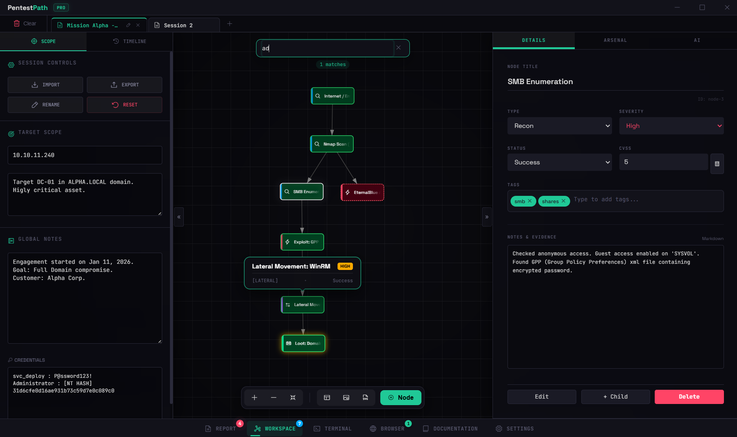737x437 pixels.
Task: Open the Type dropdown showing Recon
Action: pos(559,126)
